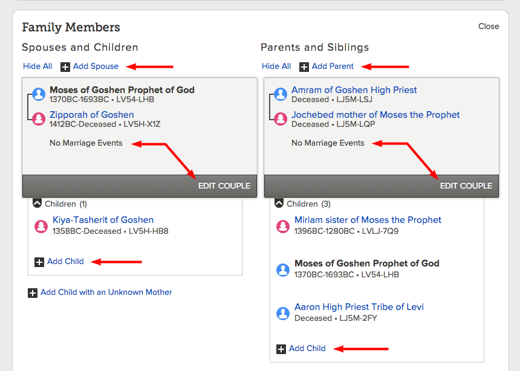Click the plus icon beside Add Parent
The image size is (520, 371).
[x=304, y=66]
